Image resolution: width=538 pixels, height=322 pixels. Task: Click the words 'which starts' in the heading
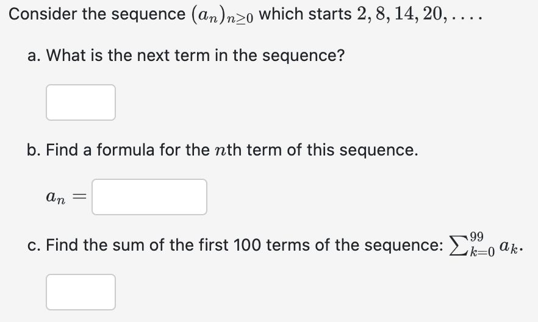(305, 14)
